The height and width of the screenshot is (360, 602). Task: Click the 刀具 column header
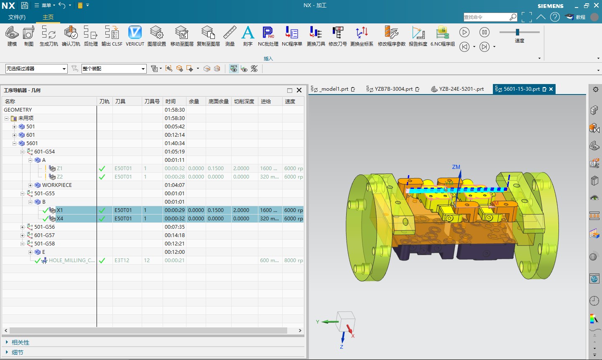click(x=127, y=101)
